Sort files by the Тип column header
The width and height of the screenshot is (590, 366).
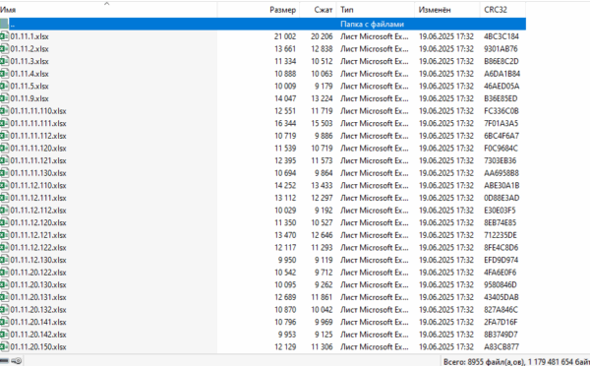[x=376, y=10]
